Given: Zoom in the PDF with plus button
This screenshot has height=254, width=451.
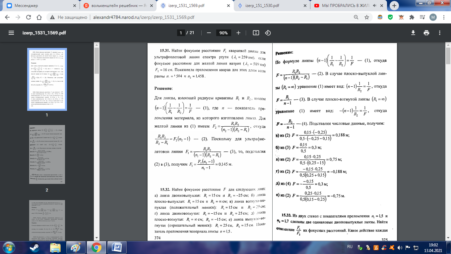Looking at the screenshot, I should [238, 33].
